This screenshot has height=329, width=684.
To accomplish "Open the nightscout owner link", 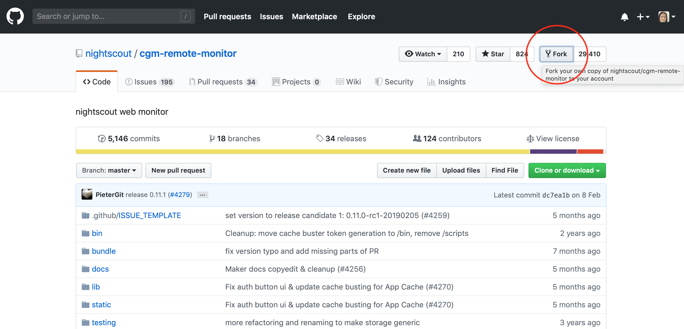I will click(108, 54).
